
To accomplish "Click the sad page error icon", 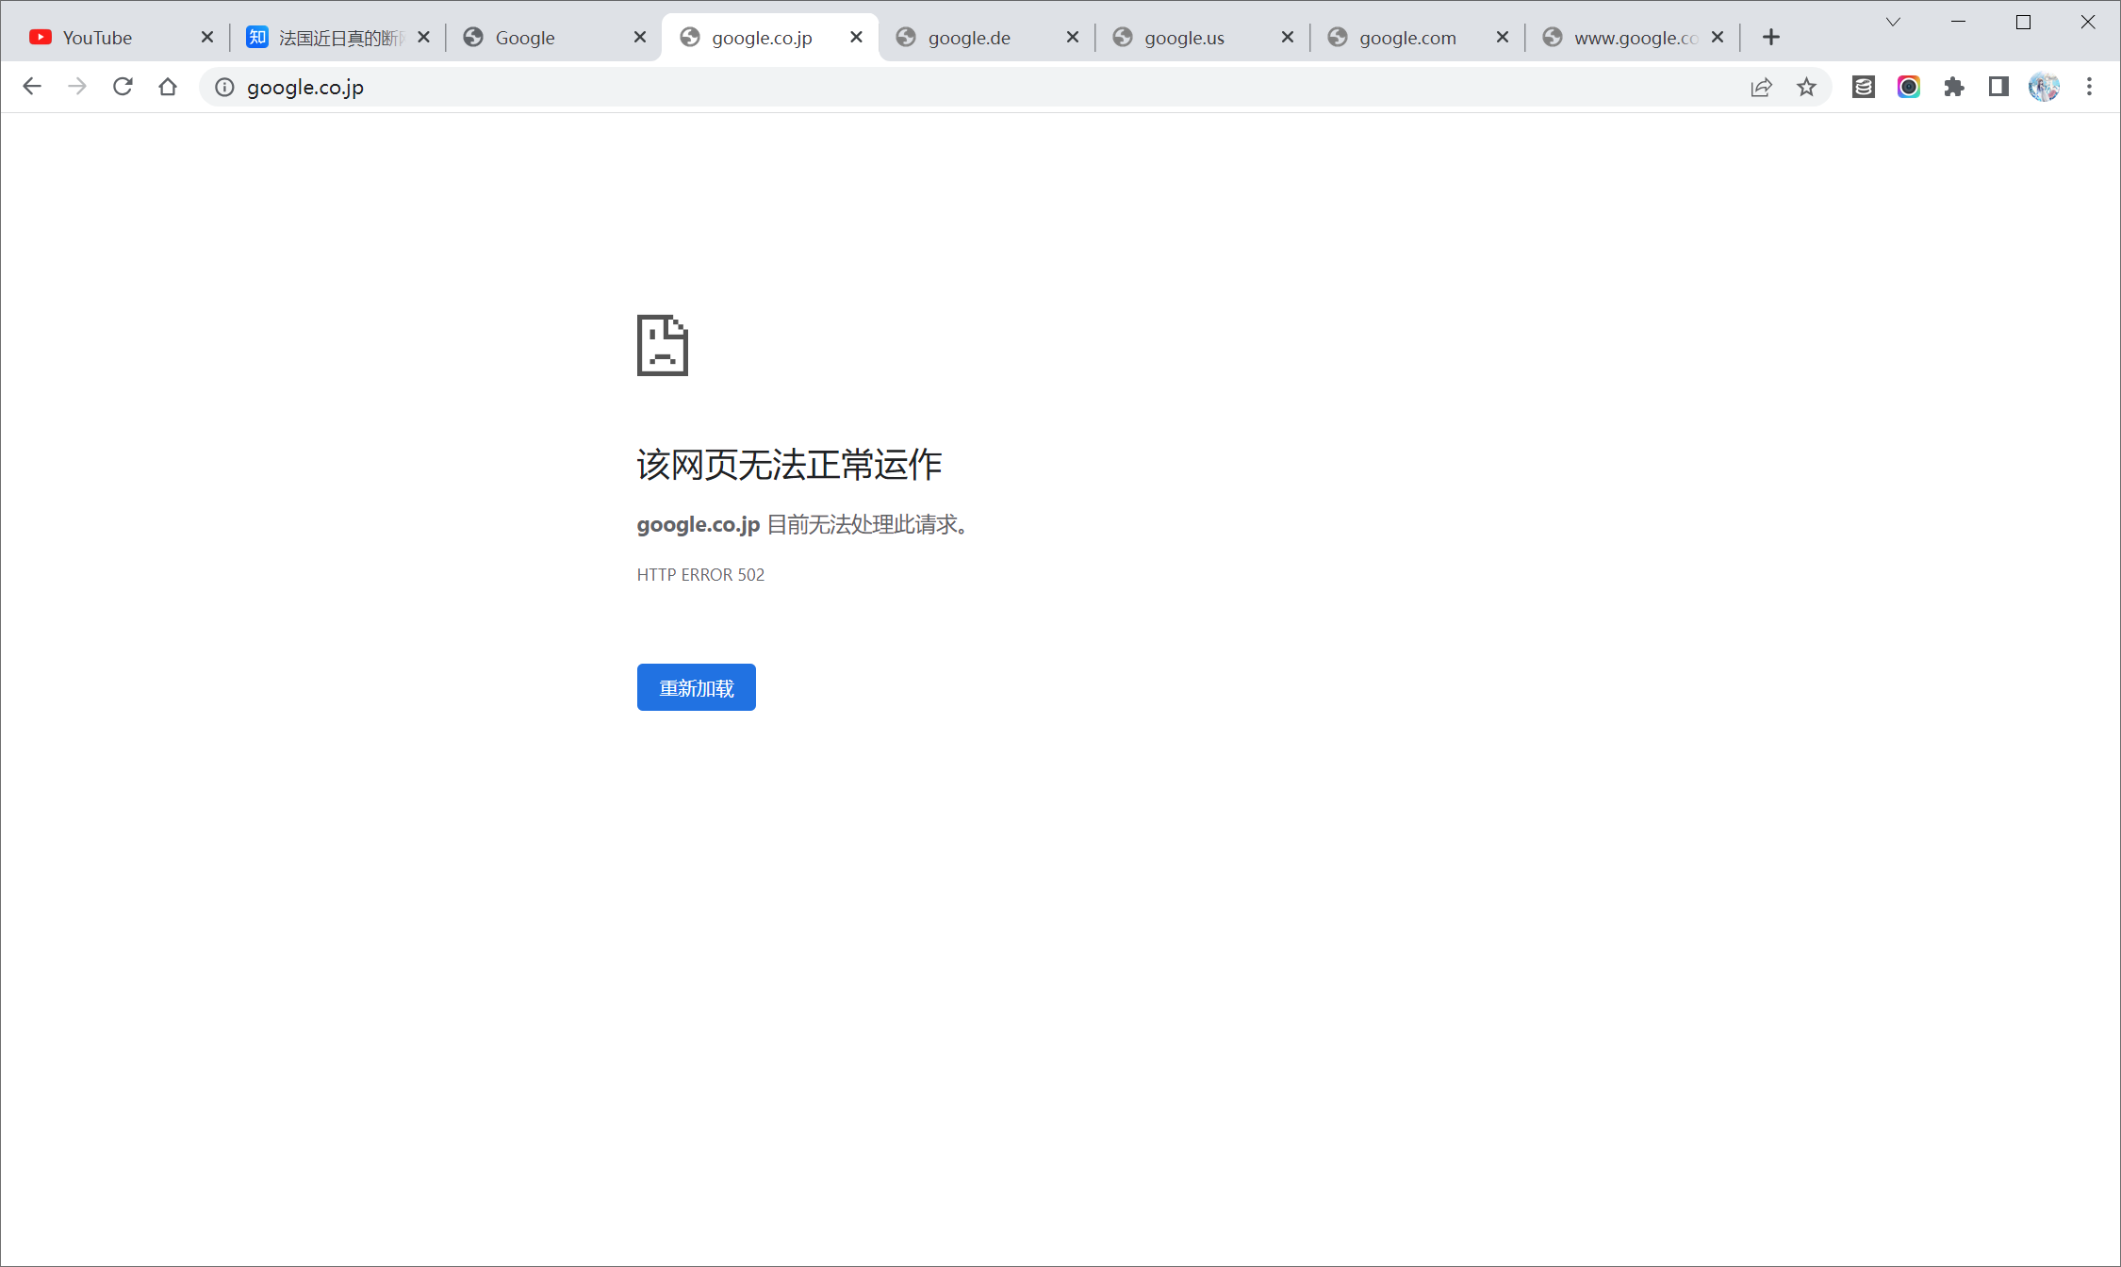I will point(663,345).
